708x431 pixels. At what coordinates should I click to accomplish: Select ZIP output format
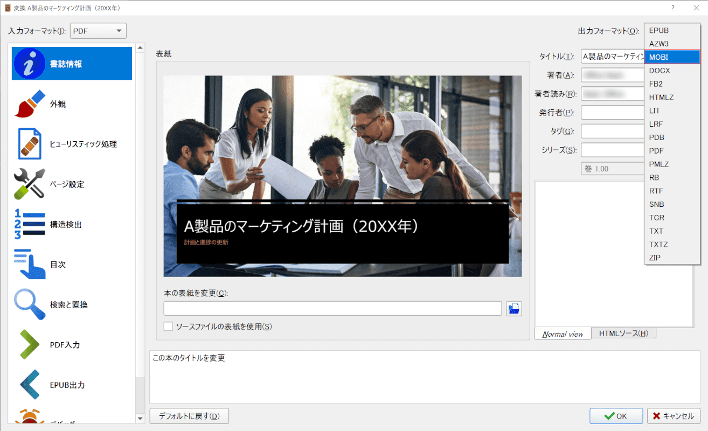pyautogui.click(x=672, y=258)
